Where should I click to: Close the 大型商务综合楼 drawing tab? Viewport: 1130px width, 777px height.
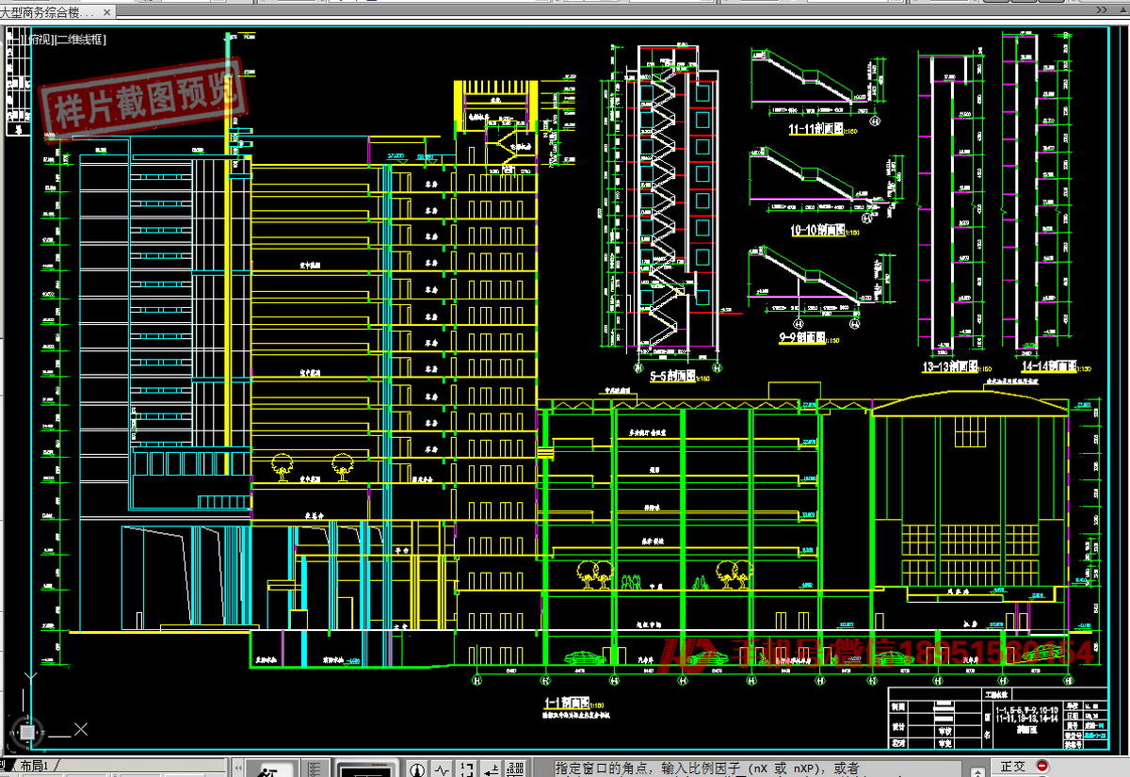click(105, 12)
